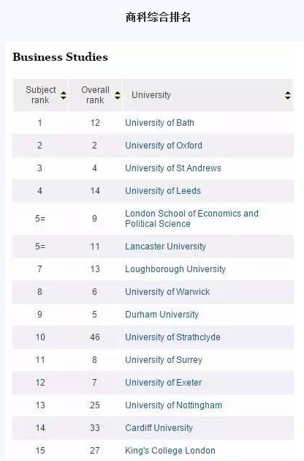Open the University of Warwick link
The width and height of the screenshot is (304, 461).
pyautogui.click(x=167, y=292)
